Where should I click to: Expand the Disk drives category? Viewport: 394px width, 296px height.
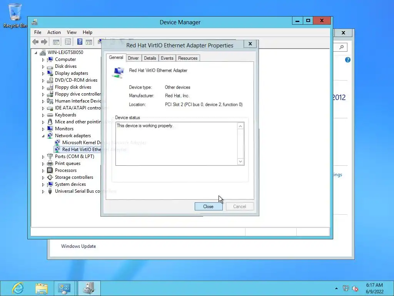[43, 67]
